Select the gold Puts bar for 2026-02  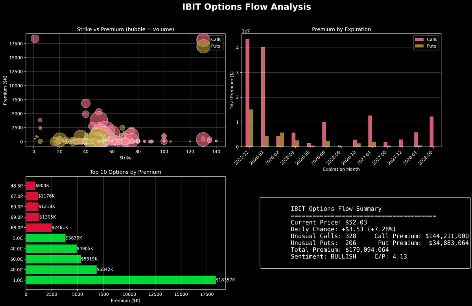pos(282,140)
